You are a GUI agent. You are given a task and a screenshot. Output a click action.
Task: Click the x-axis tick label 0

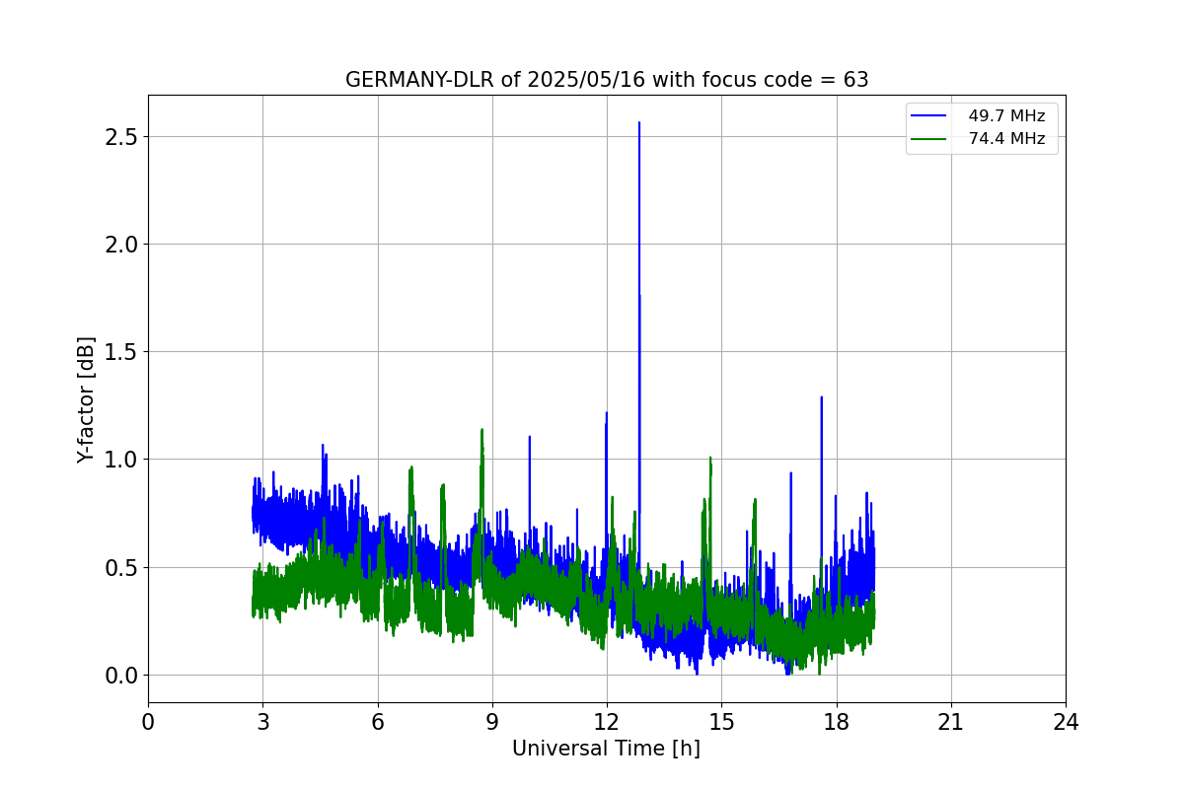(148, 723)
